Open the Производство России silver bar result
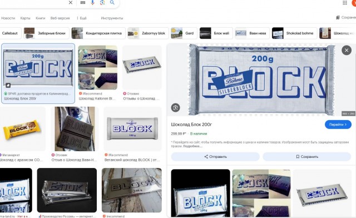 pos(67,190)
